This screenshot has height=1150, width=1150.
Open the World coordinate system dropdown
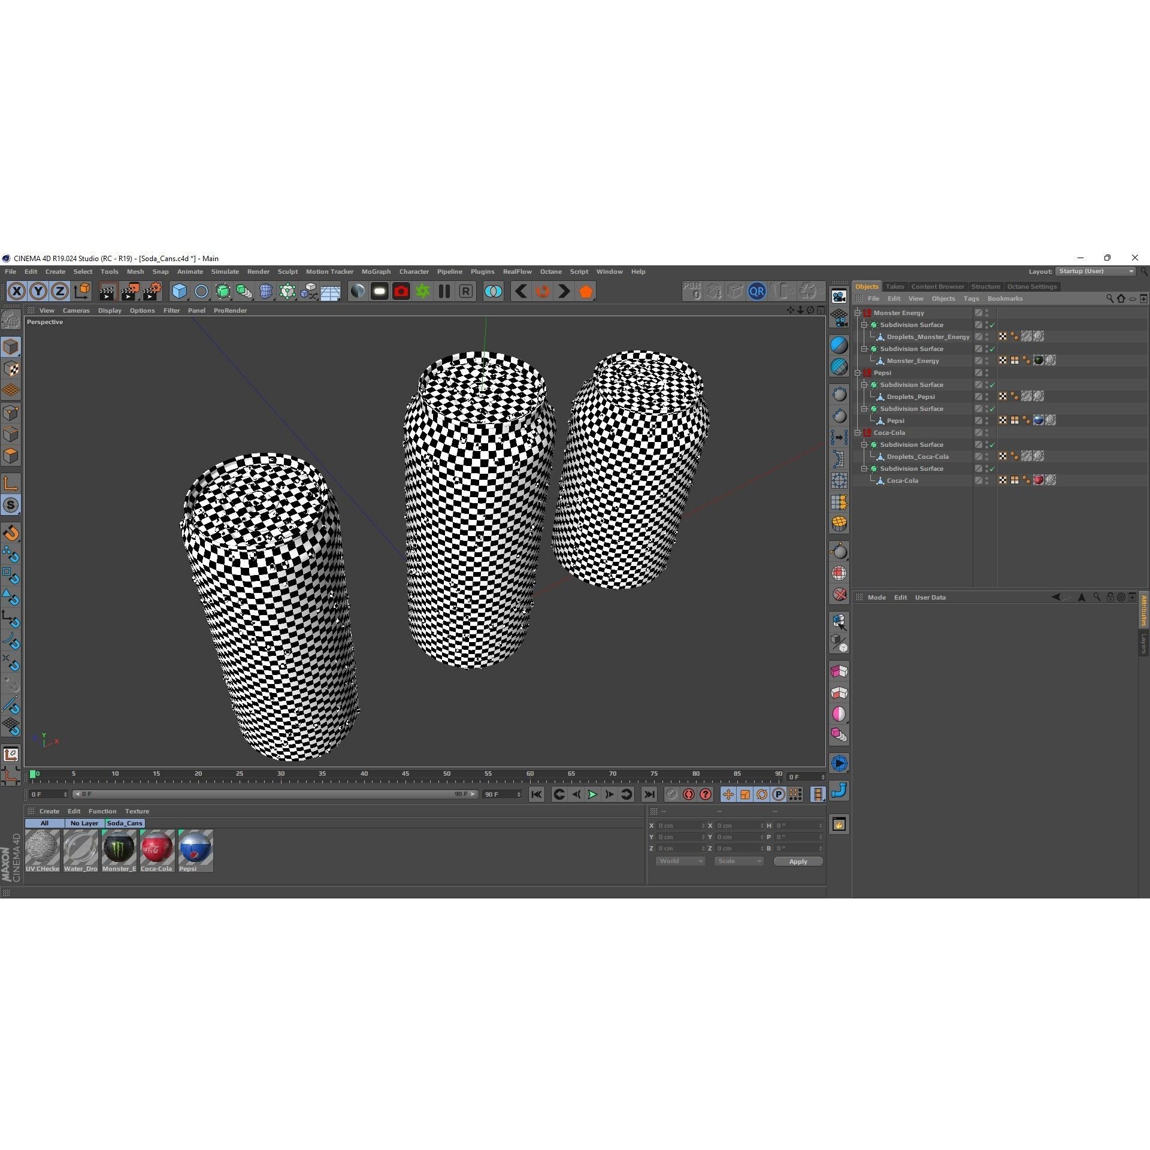coord(680,861)
